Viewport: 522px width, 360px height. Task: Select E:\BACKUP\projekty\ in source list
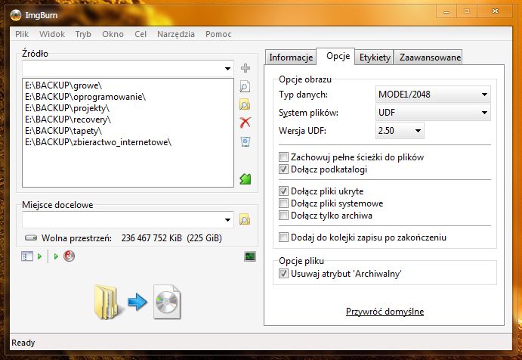tap(67, 108)
